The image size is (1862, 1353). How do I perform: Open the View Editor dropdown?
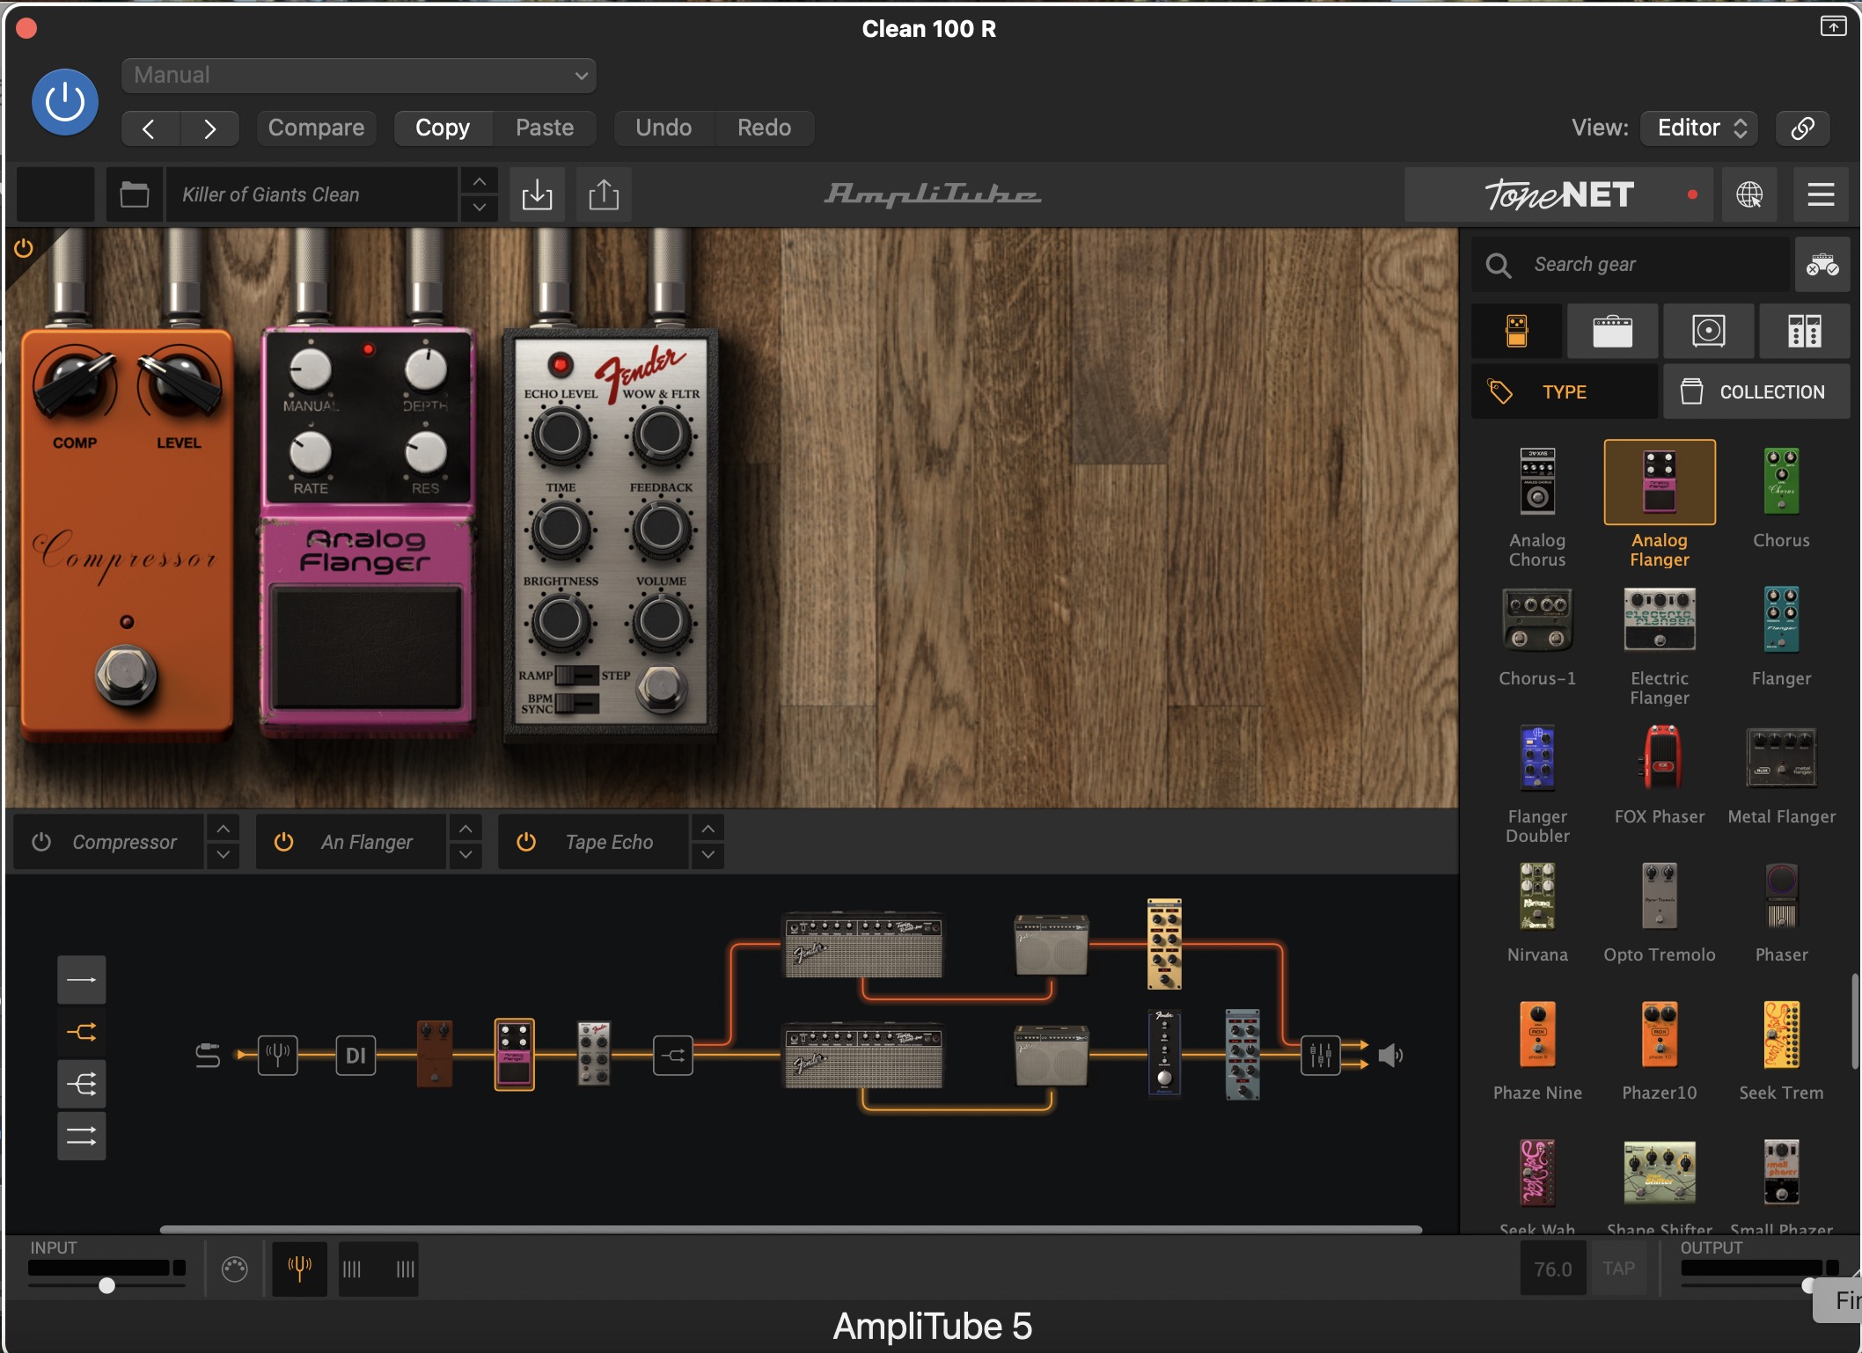(1700, 128)
